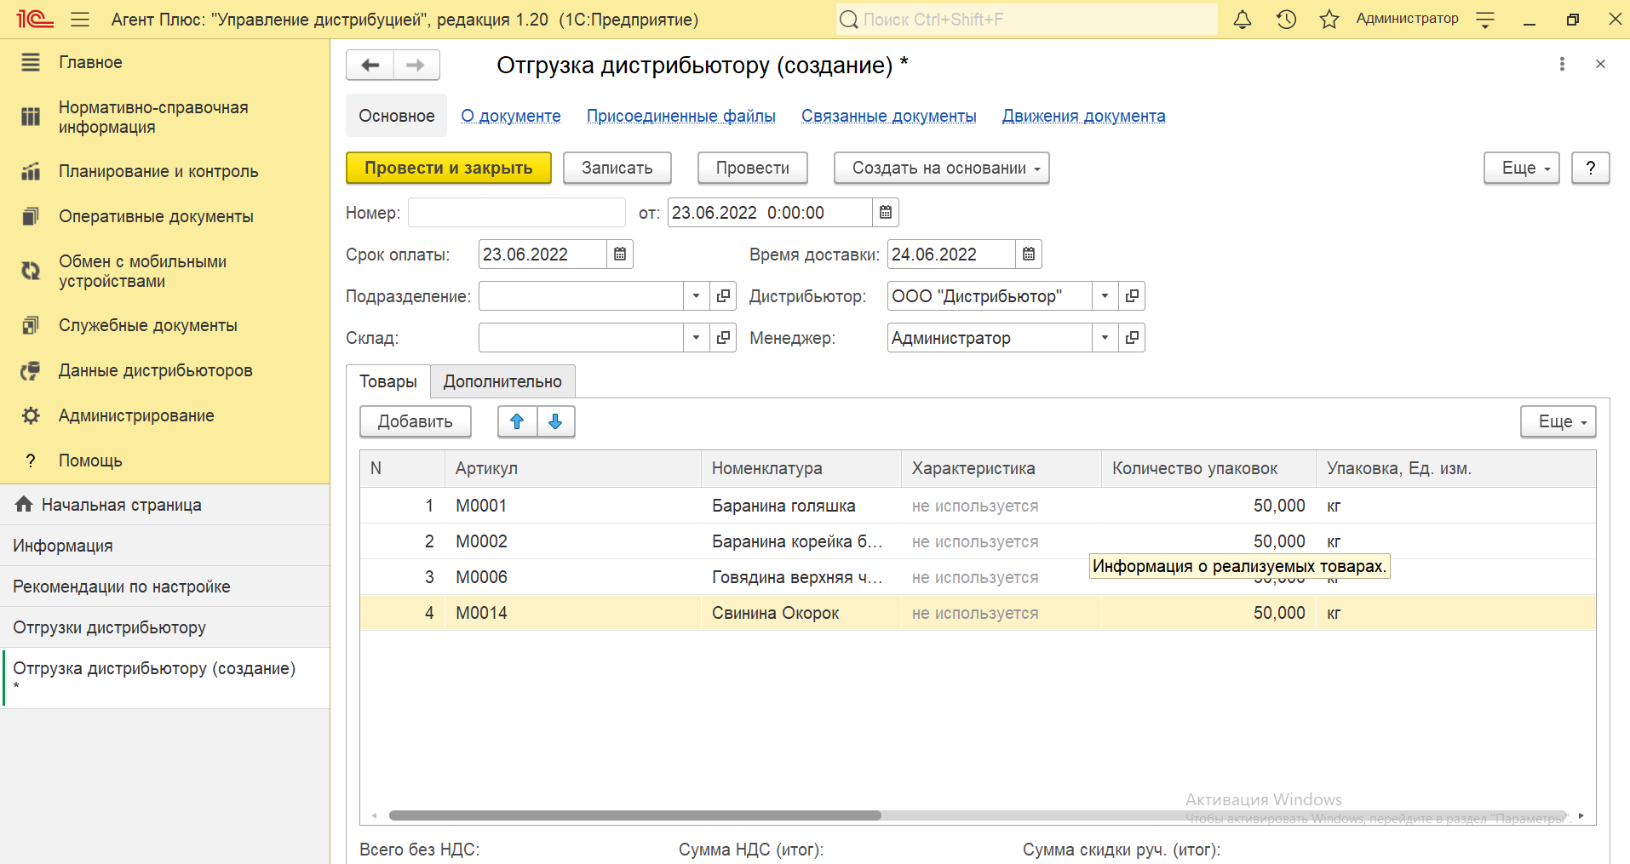Click the Записать button

point(617,168)
